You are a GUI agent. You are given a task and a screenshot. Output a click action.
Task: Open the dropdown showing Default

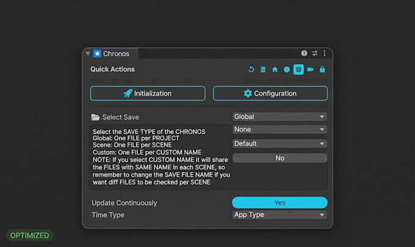click(280, 143)
